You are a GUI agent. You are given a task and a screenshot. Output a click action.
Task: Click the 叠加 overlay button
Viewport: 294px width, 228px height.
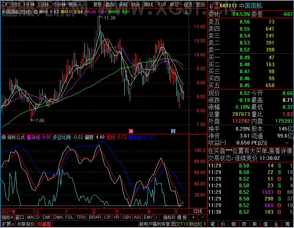click(110, 4)
